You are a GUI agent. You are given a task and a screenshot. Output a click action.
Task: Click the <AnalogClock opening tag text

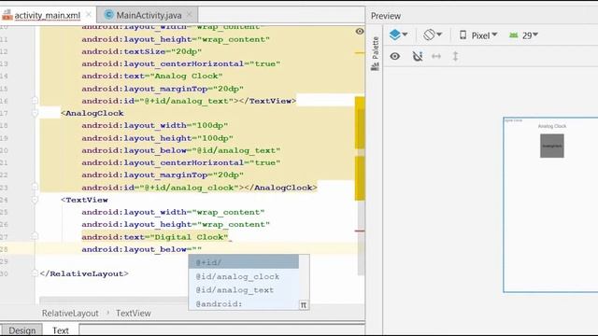(x=92, y=113)
